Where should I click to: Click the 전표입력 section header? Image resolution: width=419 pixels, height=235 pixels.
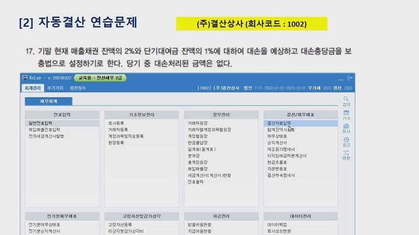click(62, 114)
